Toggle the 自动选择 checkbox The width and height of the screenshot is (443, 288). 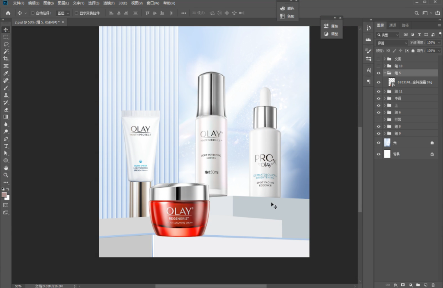(32, 13)
